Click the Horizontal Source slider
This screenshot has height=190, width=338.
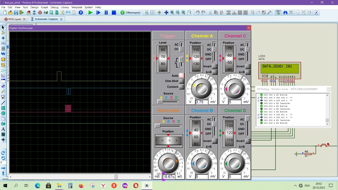[x=168, y=126]
